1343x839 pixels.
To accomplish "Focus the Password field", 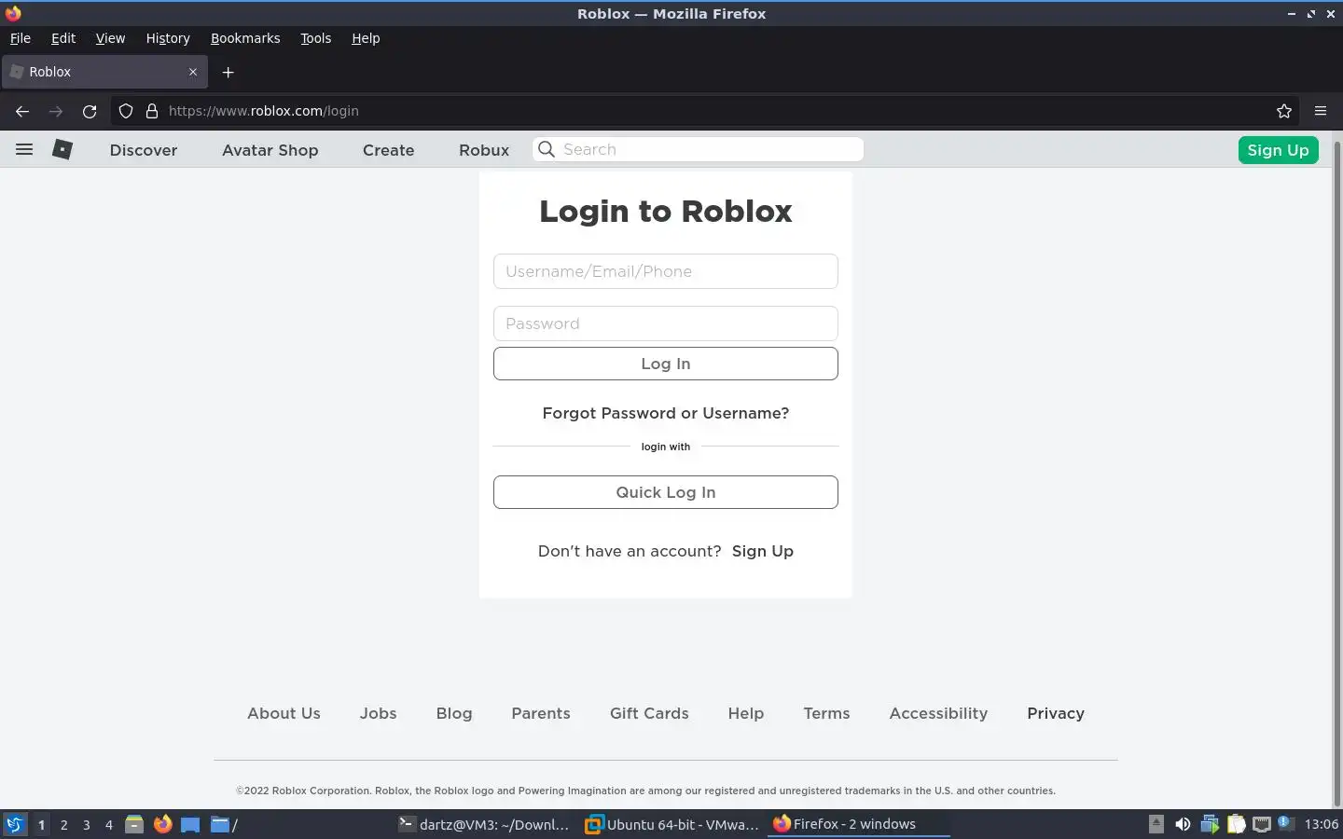I will click(x=666, y=323).
